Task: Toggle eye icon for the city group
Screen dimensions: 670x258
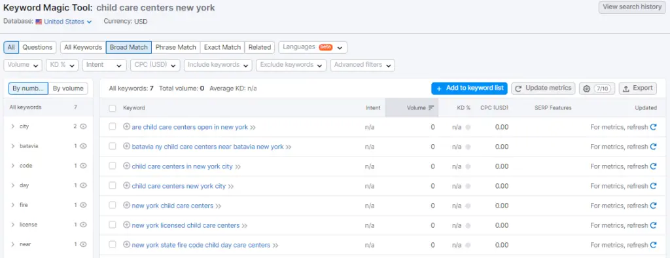Action: coord(83,126)
